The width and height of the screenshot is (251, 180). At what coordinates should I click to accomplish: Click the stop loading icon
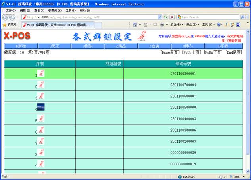(x=172, y=17)
